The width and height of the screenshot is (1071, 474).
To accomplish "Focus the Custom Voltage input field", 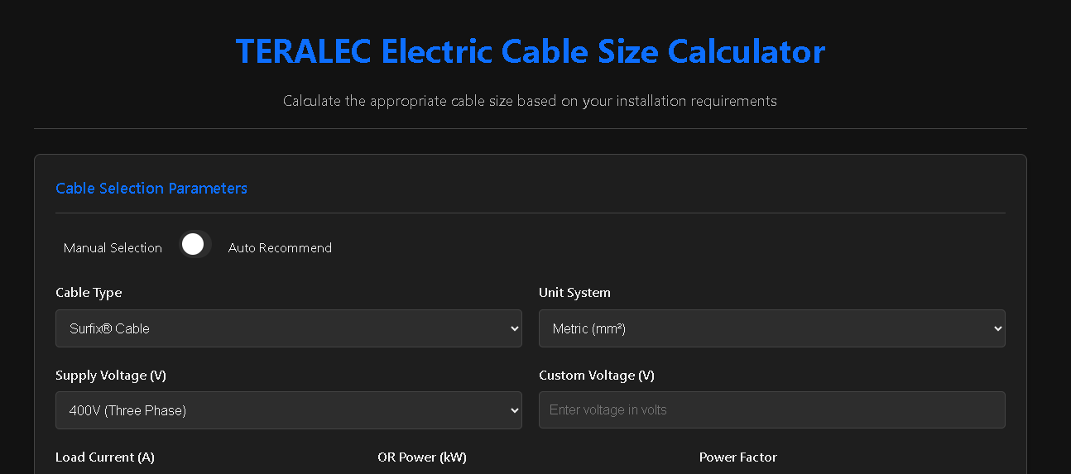I will point(771,410).
